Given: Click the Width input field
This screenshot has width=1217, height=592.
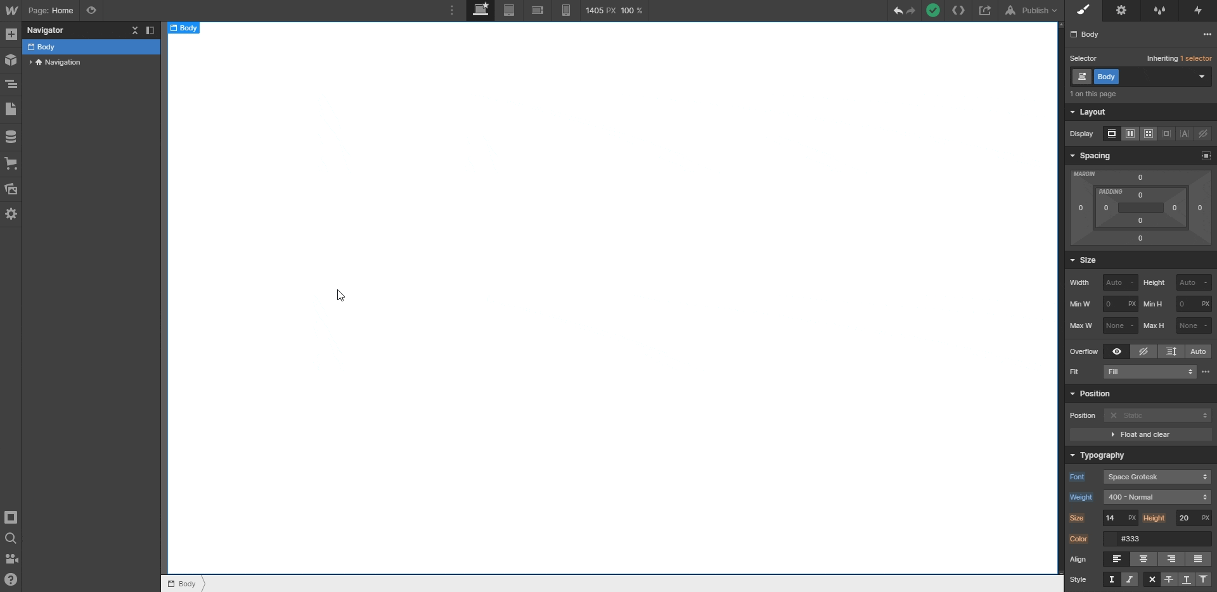Looking at the screenshot, I should tap(1120, 282).
